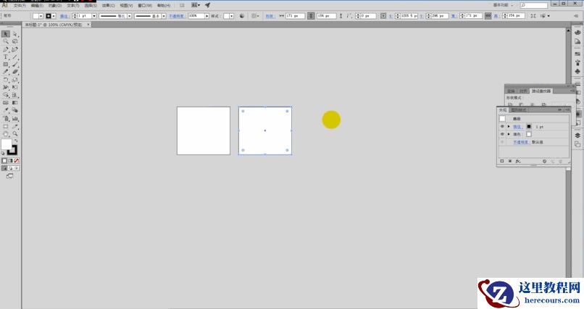
Task: Select the Shape Builder tool
Action: tap(6, 95)
